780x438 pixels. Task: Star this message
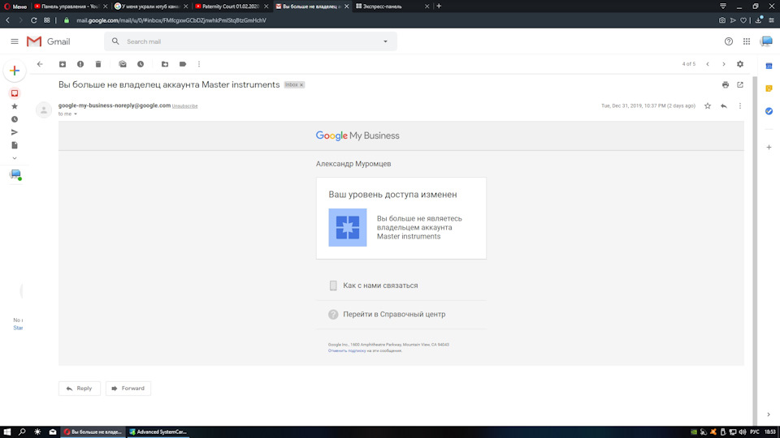pyautogui.click(x=708, y=105)
